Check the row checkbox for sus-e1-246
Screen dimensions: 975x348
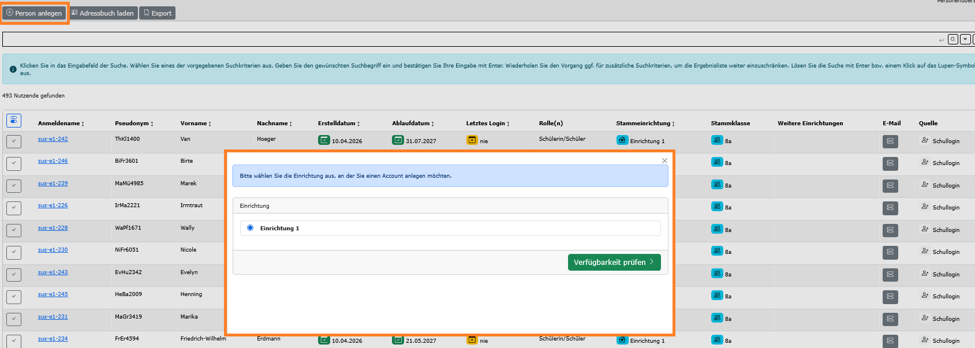(x=14, y=163)
